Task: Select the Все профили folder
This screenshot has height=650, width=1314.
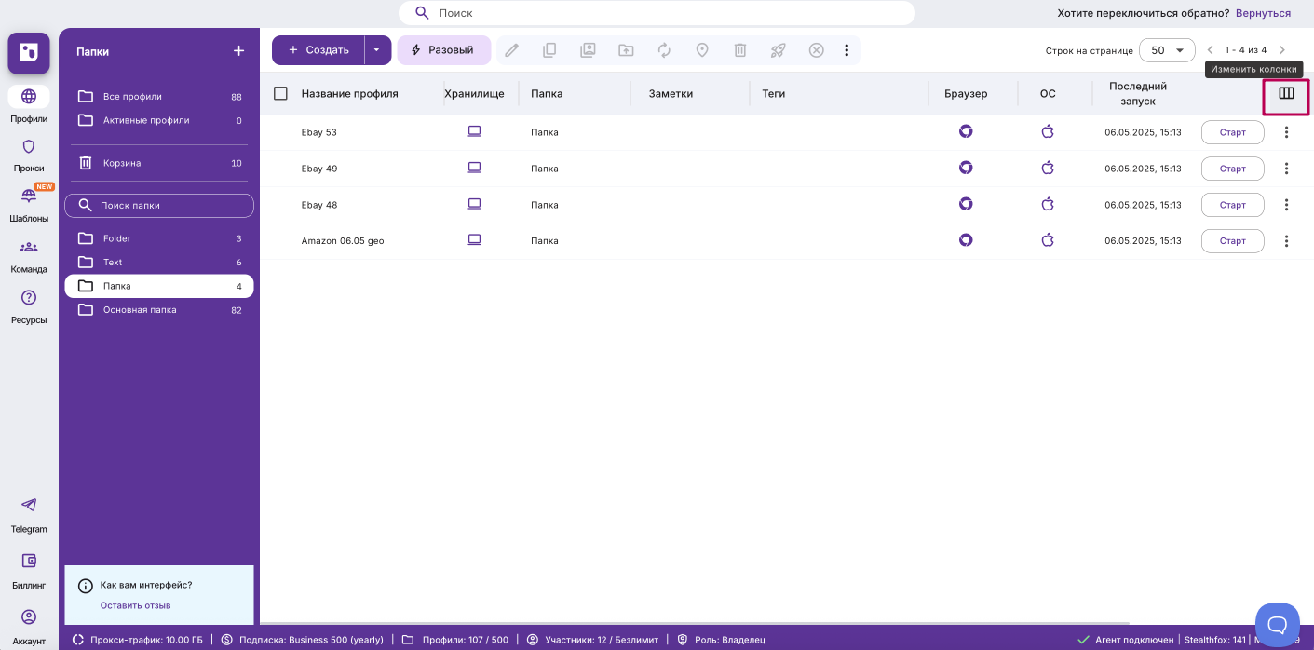Action: (x=159, y=97)
